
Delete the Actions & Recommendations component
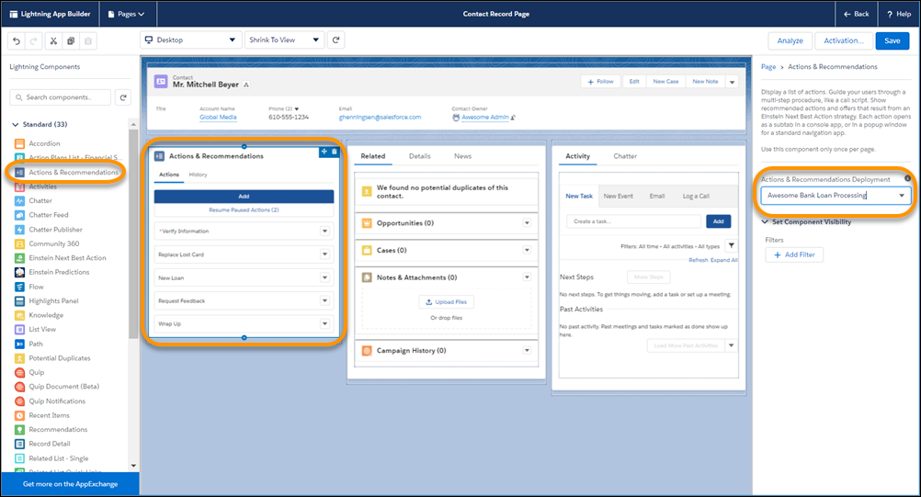pyautogui.click(x=335, y=152)
